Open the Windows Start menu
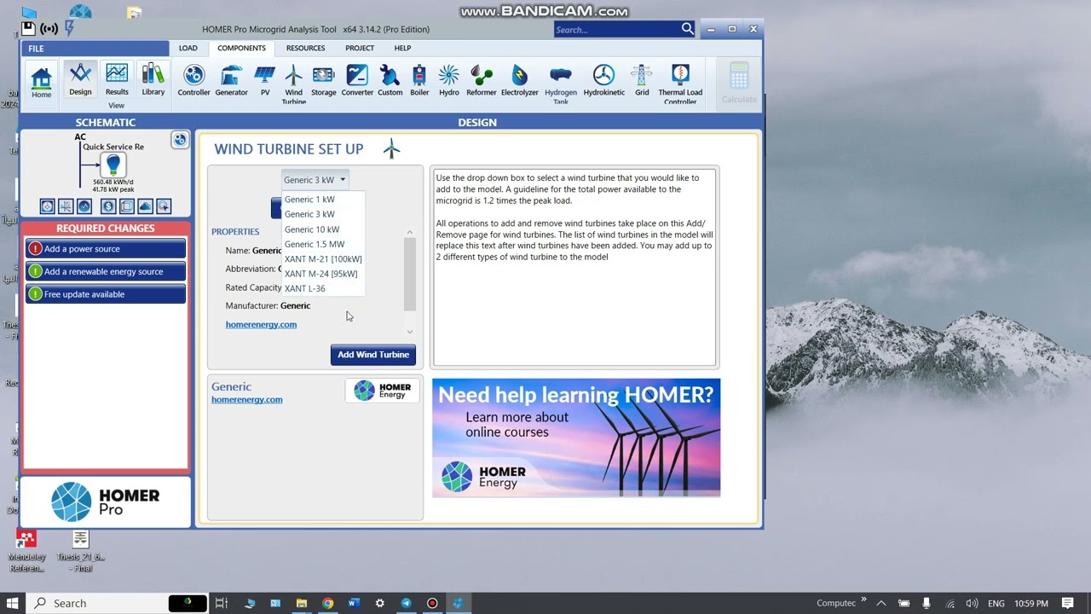 click(x=12, y=603)
